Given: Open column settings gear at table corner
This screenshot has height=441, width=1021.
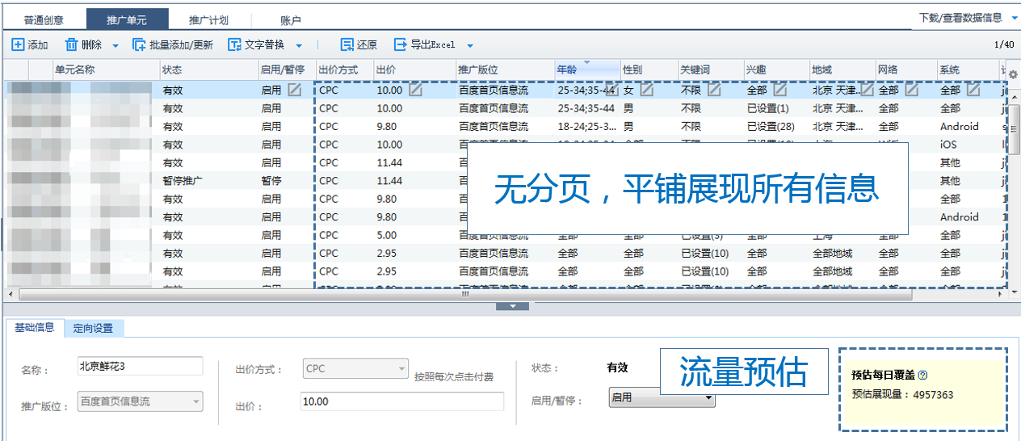Looking at the screenshot, I should [x=1013, y=74].
